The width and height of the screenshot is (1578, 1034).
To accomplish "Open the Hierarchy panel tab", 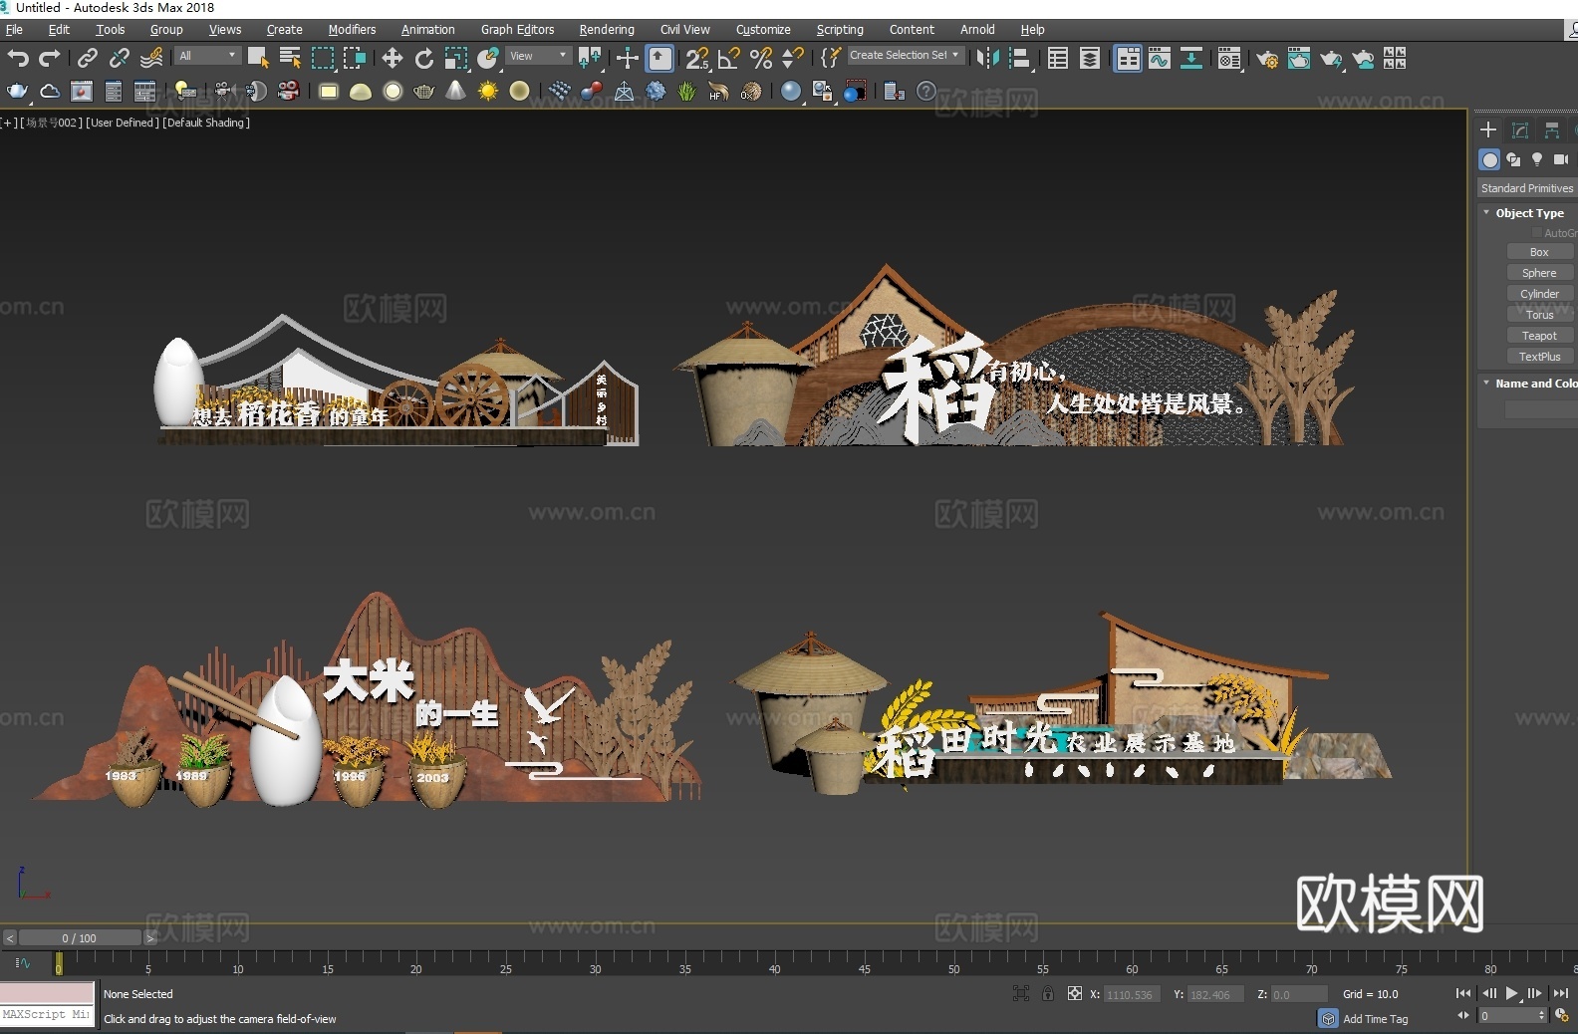I will click(1552, 130).
